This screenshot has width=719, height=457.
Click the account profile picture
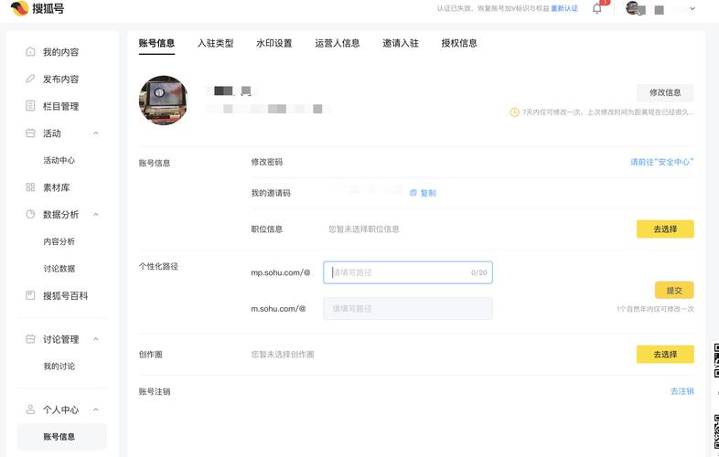163,100
